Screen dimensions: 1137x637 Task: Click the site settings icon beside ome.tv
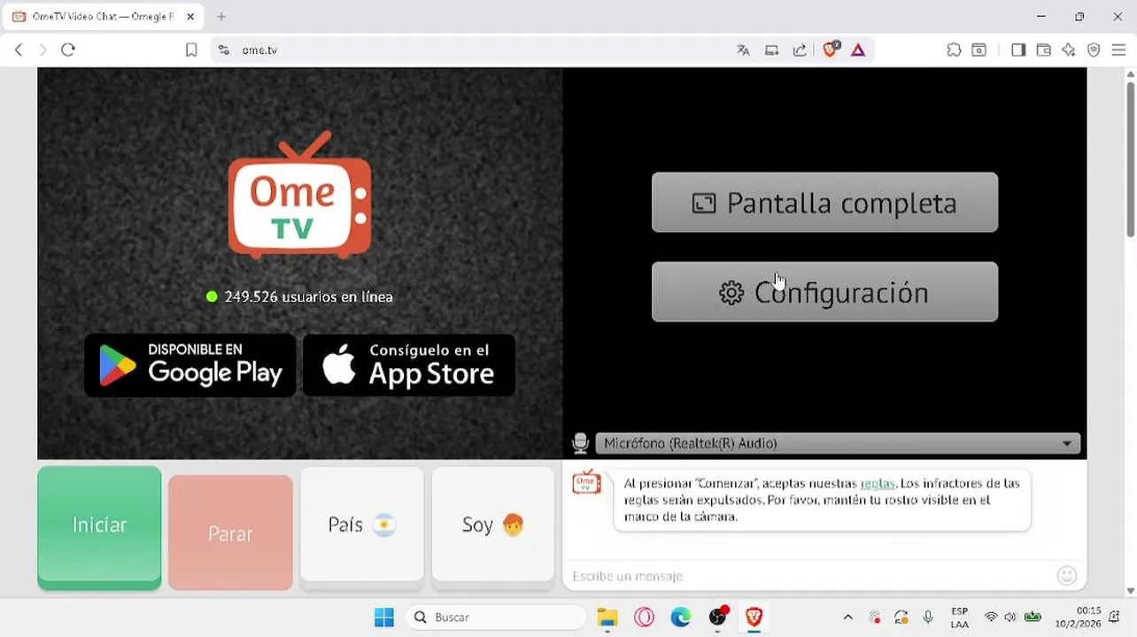pos(223,50)
